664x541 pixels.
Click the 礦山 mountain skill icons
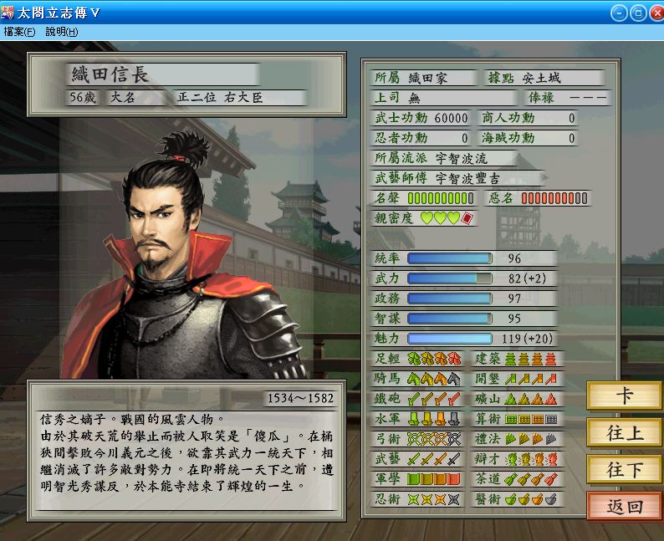tap(531, 399)
